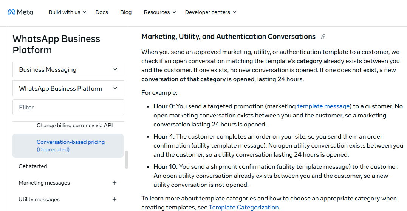Copy anchor link icon beside Conversations heading
Image resolution: width=407 pixels, height=211 pixels.
click(x=323, y=37)
